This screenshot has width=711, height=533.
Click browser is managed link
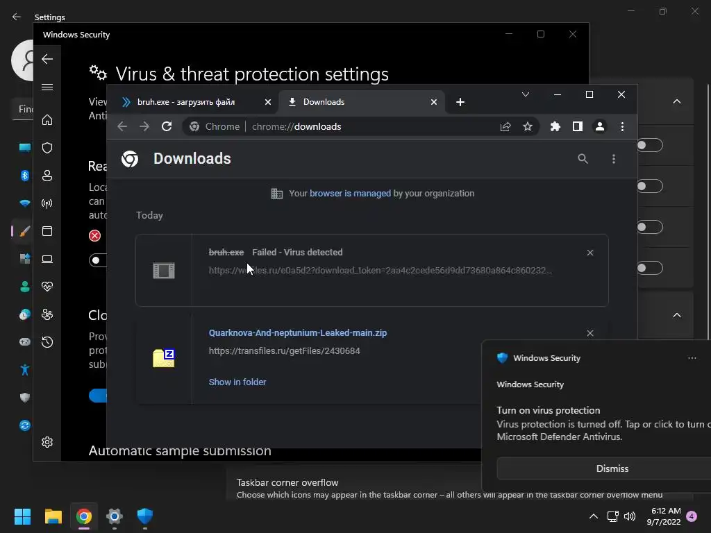point(350,194)
